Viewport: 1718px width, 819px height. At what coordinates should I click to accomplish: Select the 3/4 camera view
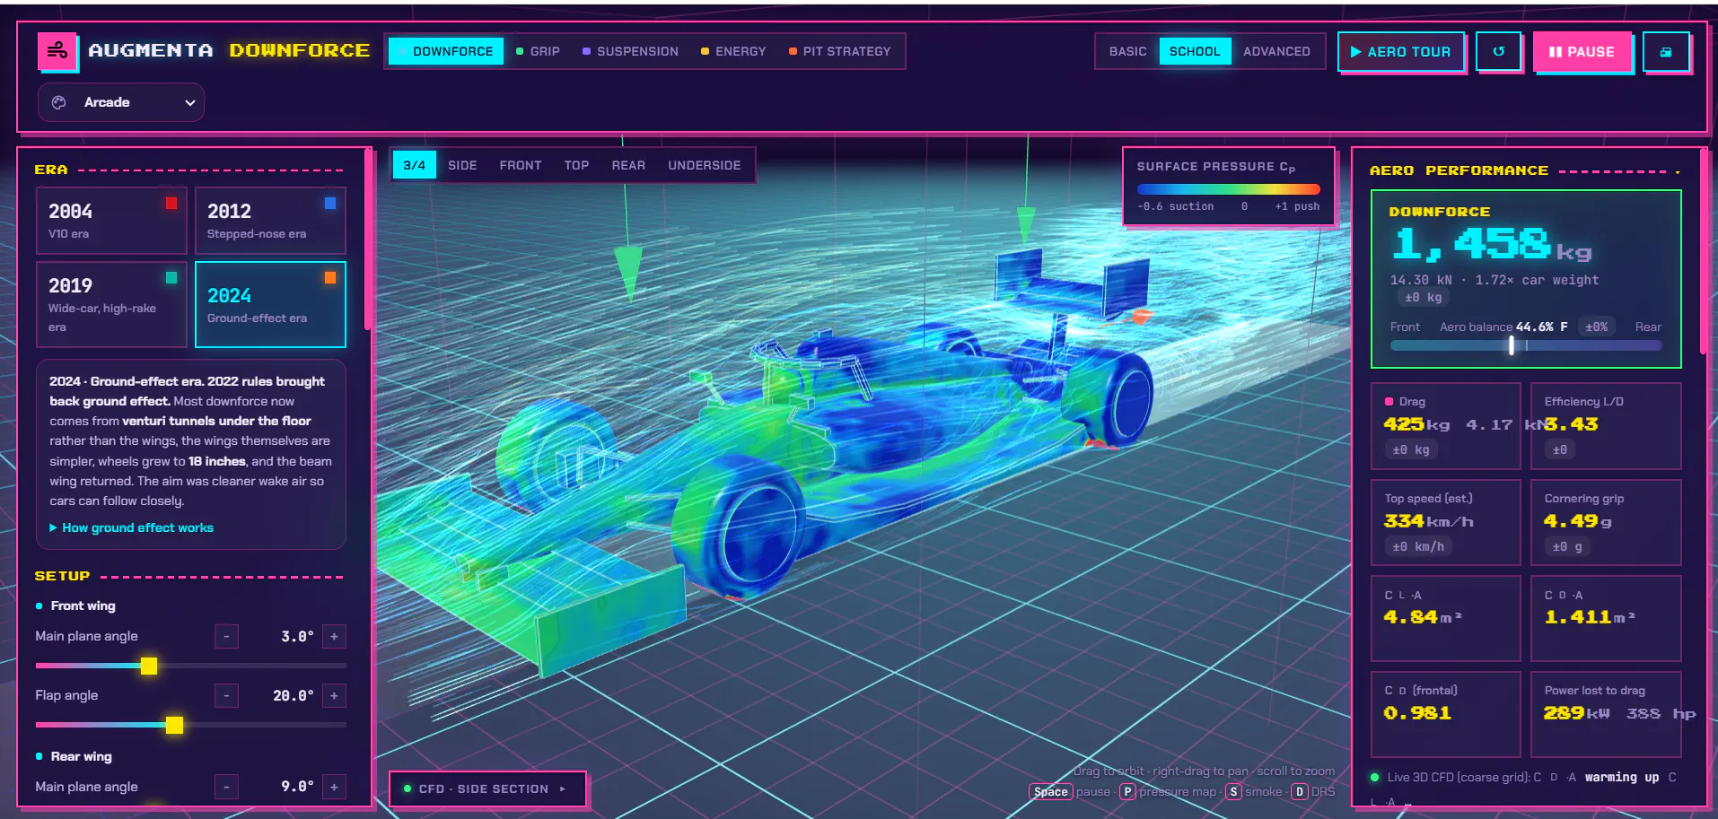pos(414,165)
